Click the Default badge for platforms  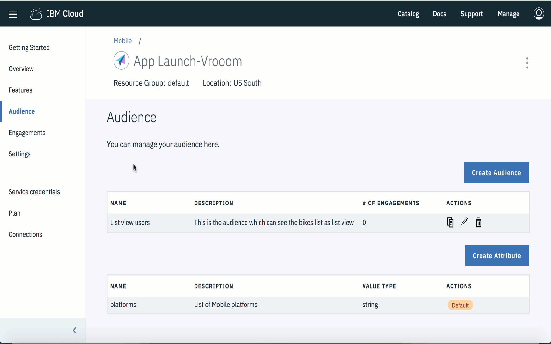(460, 305)
